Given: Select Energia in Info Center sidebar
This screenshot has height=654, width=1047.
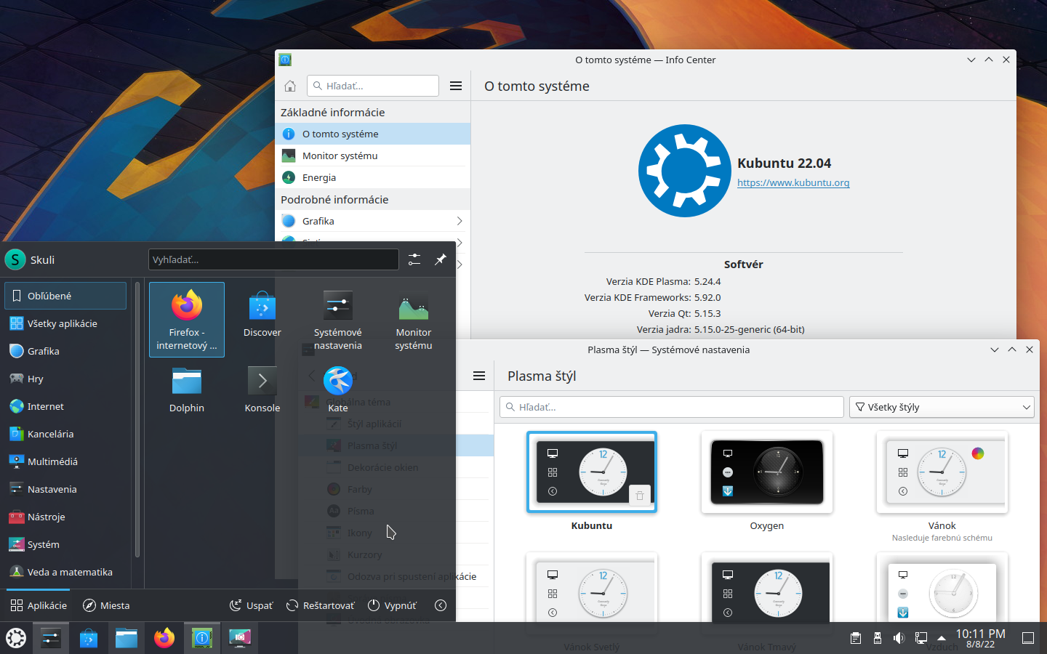Looking at the screenshot, I should (319, 177).
